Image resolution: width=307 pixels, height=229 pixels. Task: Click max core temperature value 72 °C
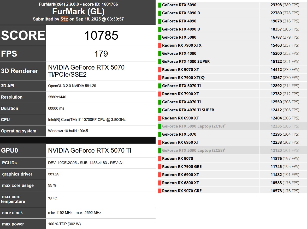(x=53, y=199)
